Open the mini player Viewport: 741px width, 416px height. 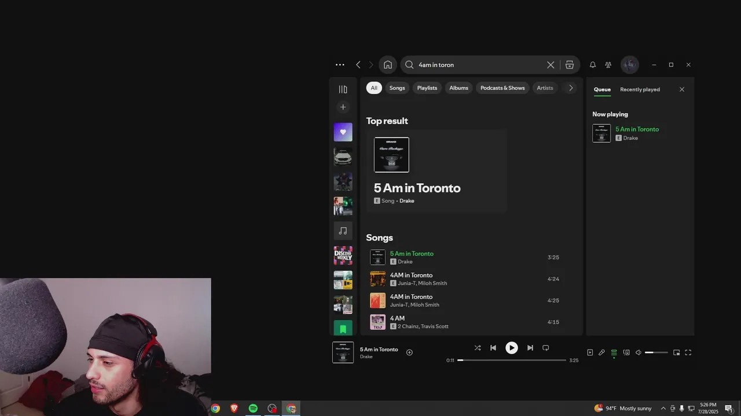pyautogui.click(x=676, y=352)
